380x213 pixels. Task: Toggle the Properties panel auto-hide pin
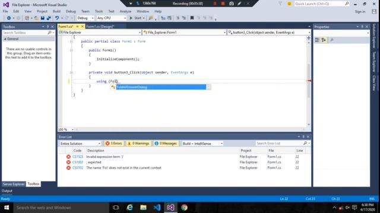(x=362, y=27)
